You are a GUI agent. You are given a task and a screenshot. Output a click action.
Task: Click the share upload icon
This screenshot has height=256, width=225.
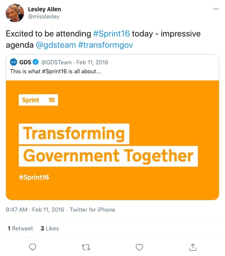tap(193, 247)
